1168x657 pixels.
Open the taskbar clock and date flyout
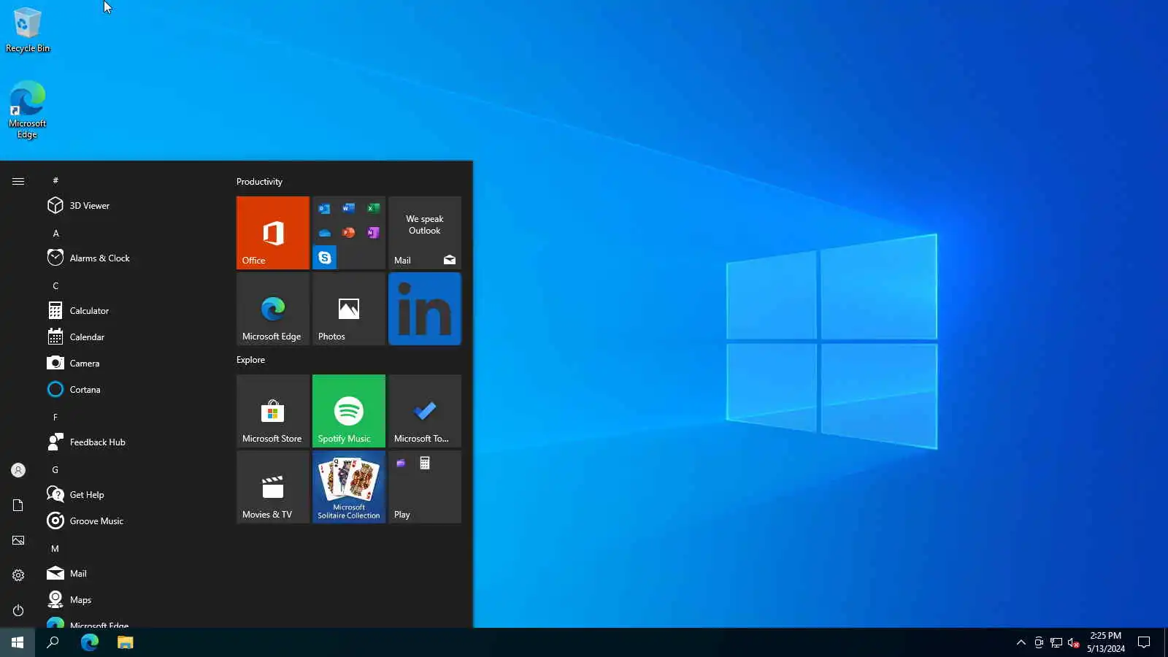(x=1105, y=642)
